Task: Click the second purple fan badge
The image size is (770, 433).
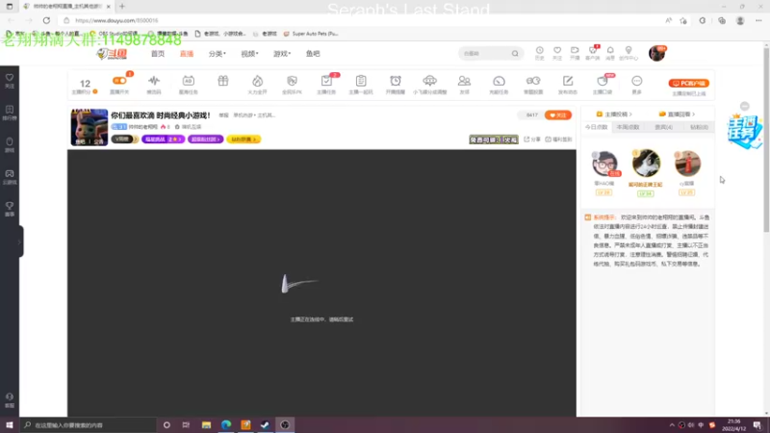Action: [206, 140]
